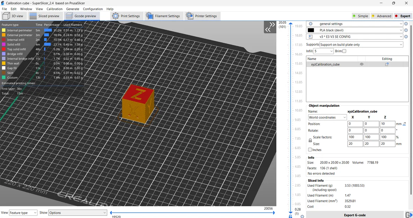Click the Skirt legend entry
Image resolution: width=413 pixels, height=218 pixels.
pyautogui.click(x=10, y=73)
